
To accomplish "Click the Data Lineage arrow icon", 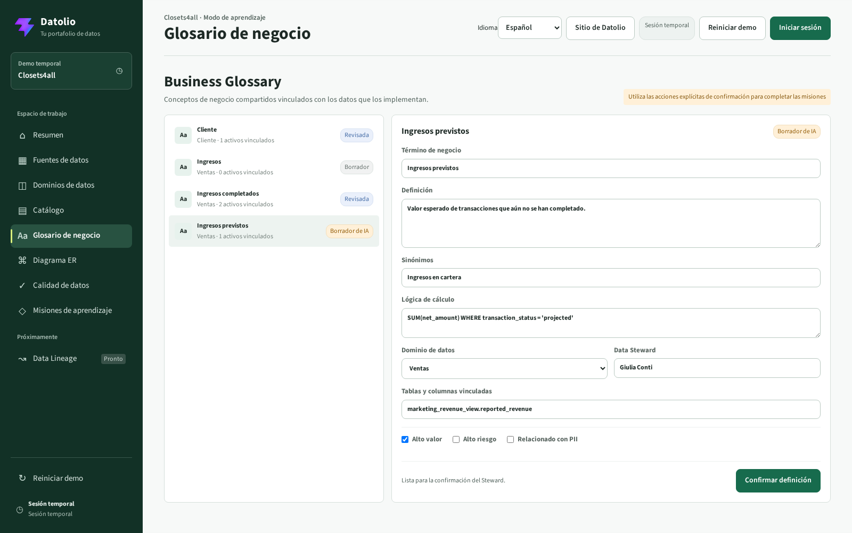I will pyautogui.click(x=22, y=359).
